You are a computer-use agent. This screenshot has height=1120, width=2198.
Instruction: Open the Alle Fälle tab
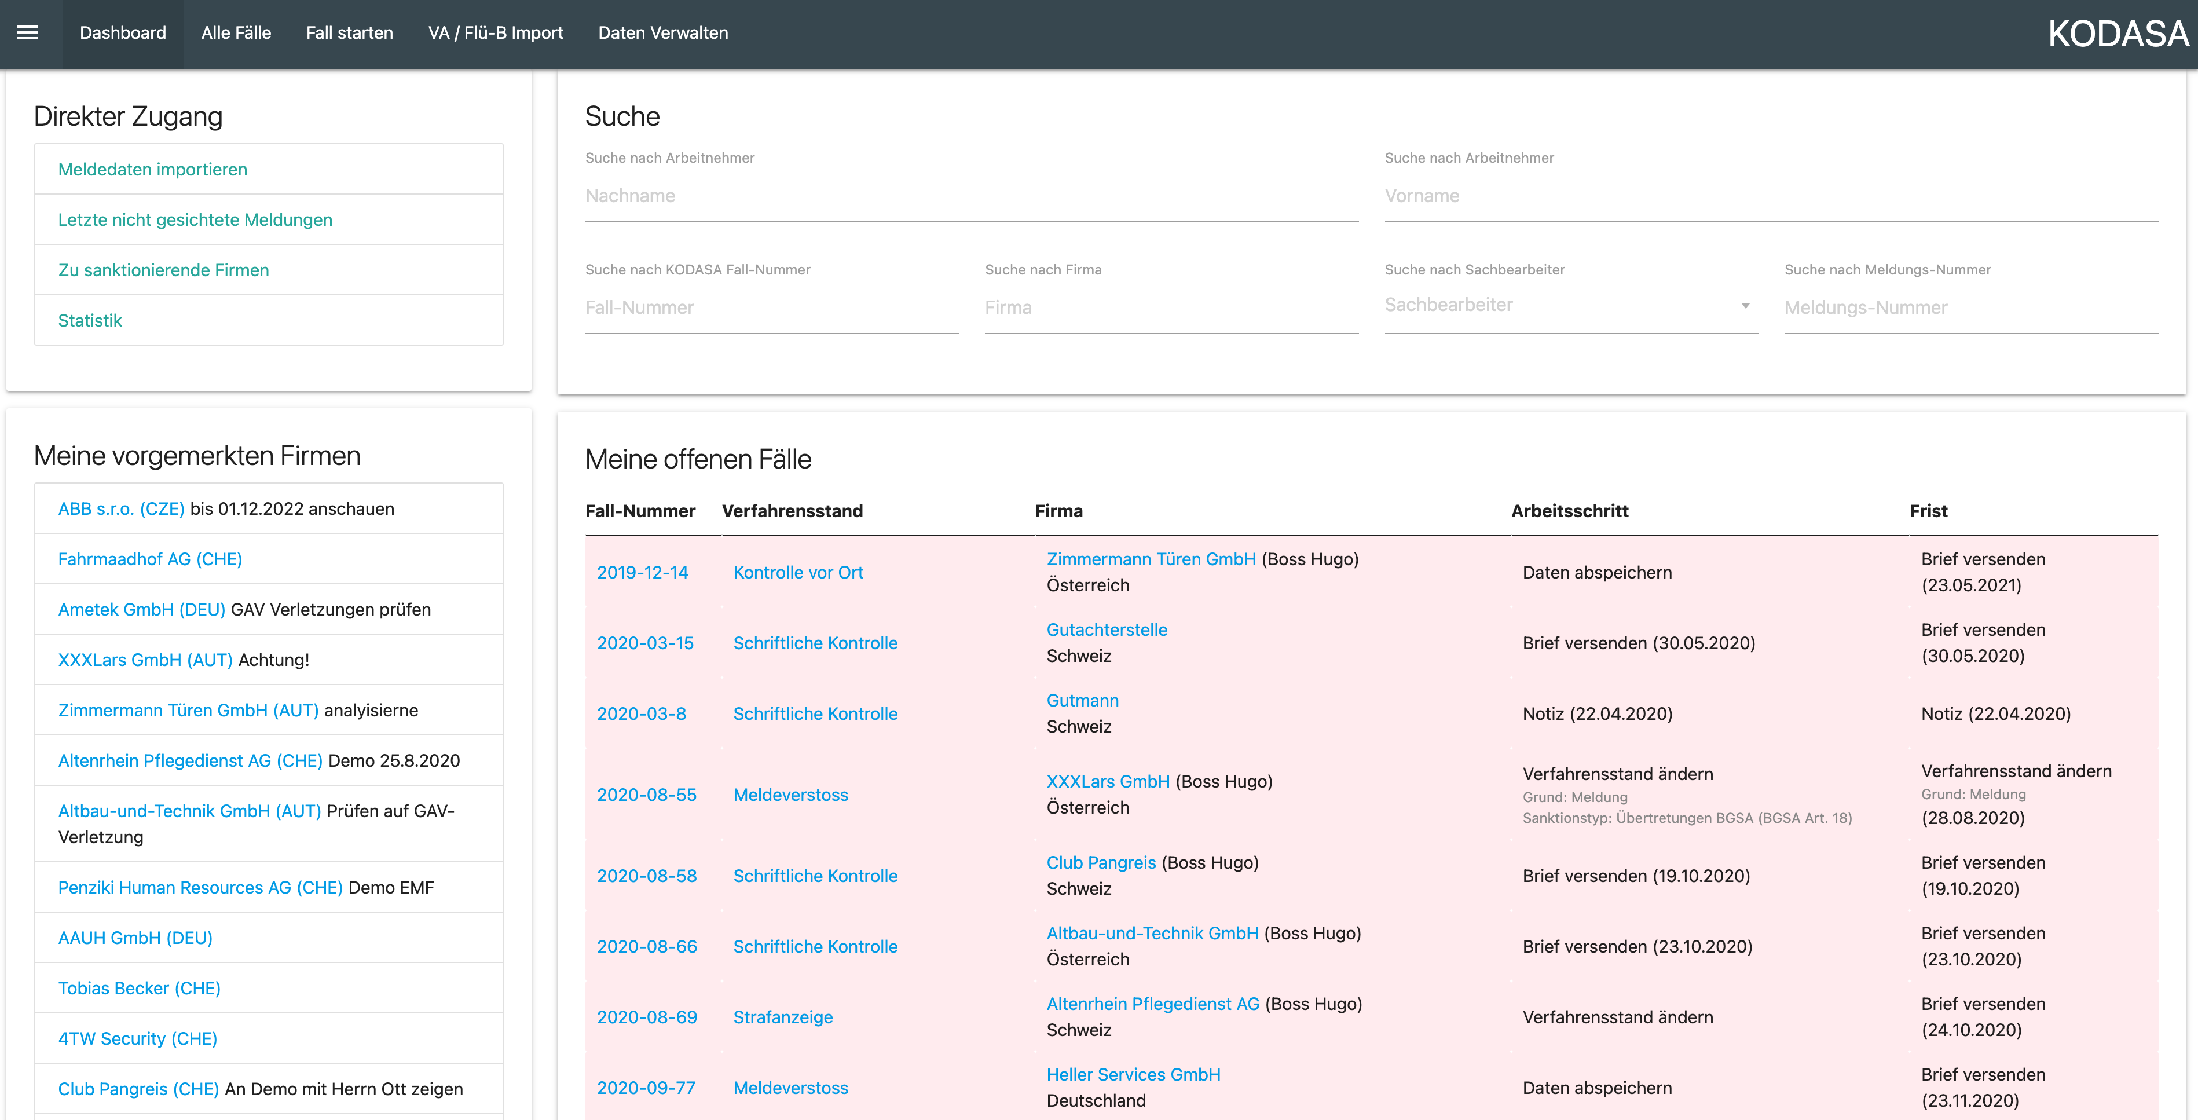[236, 33]
